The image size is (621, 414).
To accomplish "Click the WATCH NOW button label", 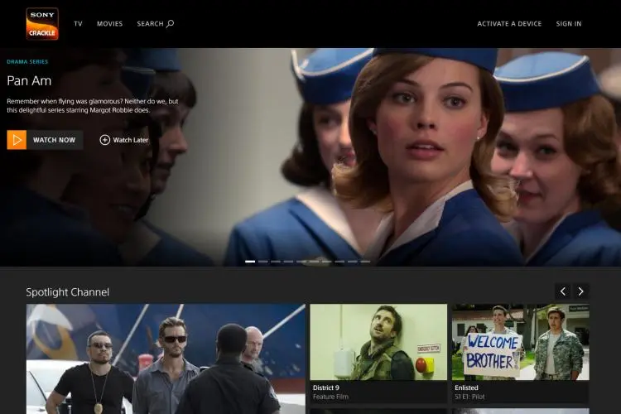I will [x=55, y=140].
